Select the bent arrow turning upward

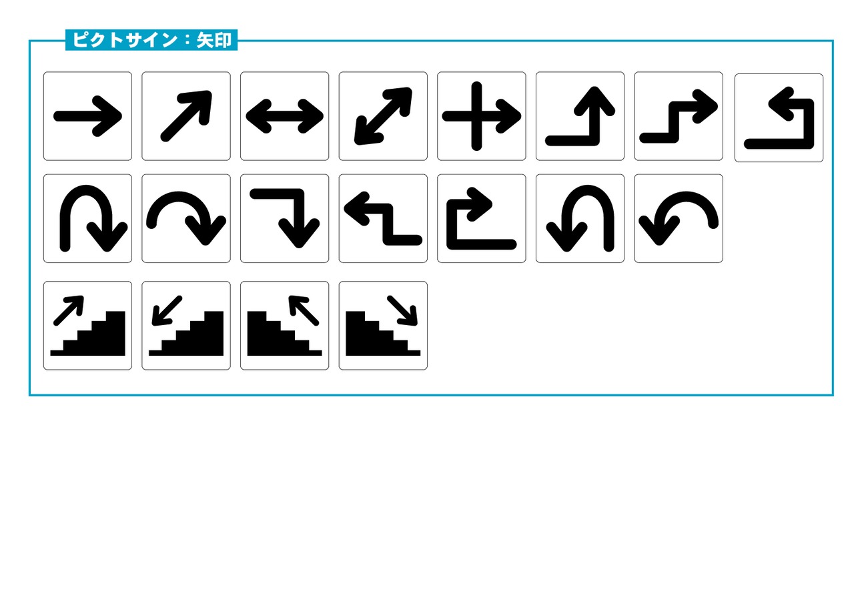(580, 116)
